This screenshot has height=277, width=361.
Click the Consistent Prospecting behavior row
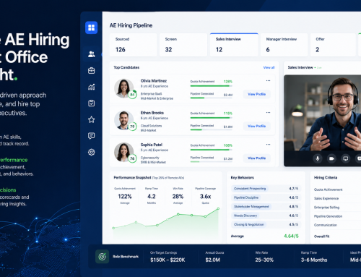[266, 189]
